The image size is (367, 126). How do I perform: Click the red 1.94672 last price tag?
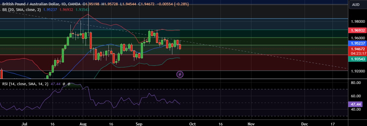tap(357, 49)
